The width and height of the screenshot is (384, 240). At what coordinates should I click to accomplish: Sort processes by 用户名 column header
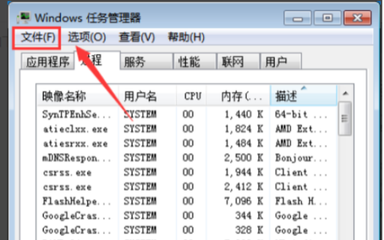coord(147,96)
